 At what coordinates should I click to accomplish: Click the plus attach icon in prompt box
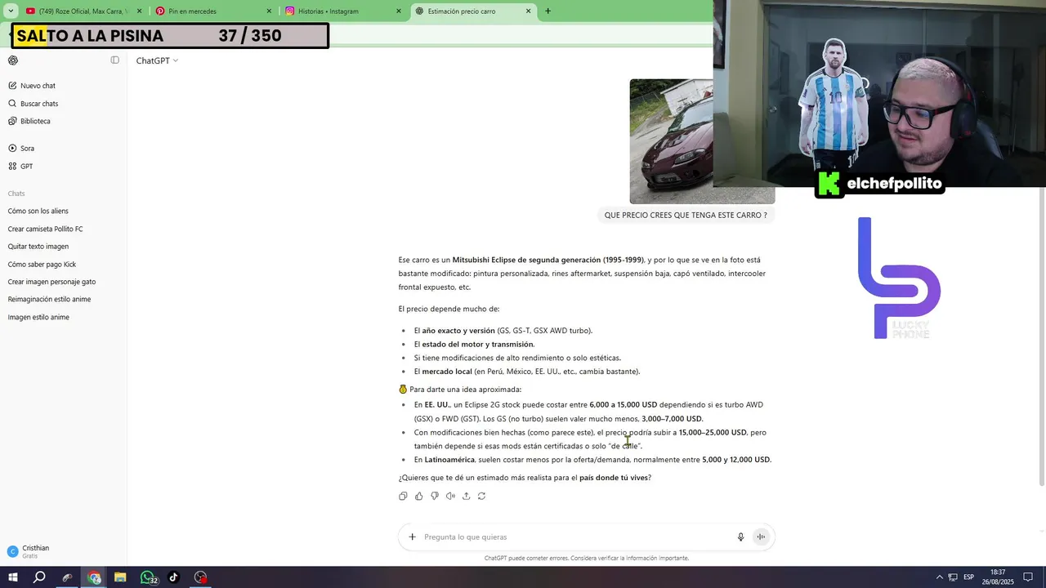click(412, 537)
